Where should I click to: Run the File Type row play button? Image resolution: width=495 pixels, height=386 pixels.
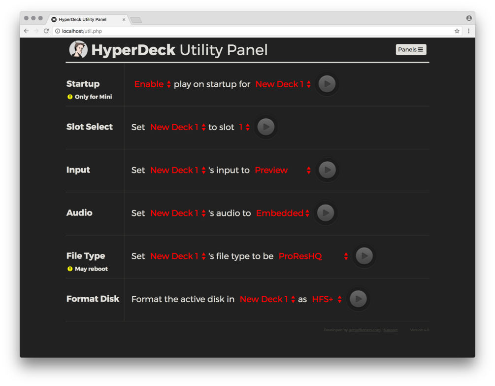[364, 256]
